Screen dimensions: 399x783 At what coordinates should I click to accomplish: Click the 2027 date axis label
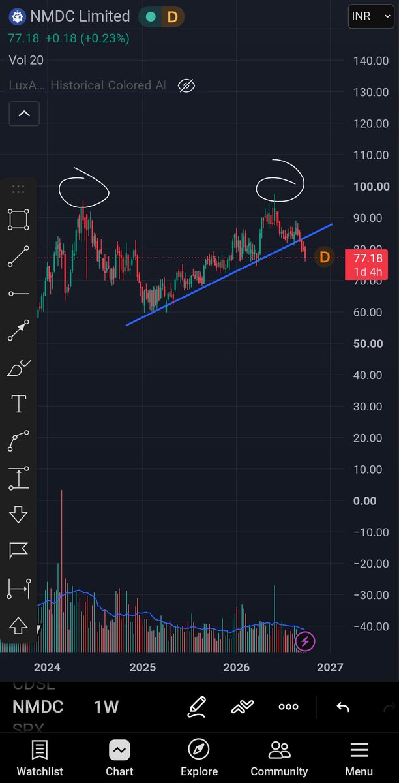pos(330,667)
